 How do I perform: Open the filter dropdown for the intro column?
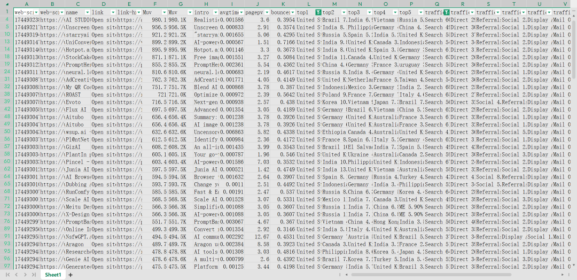click(x=216, y=12)
